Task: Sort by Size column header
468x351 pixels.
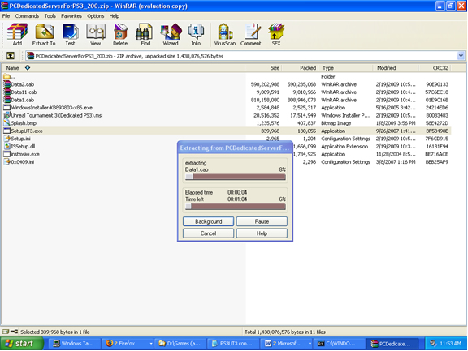Action: pyautogui.click(x=263, y=68)
